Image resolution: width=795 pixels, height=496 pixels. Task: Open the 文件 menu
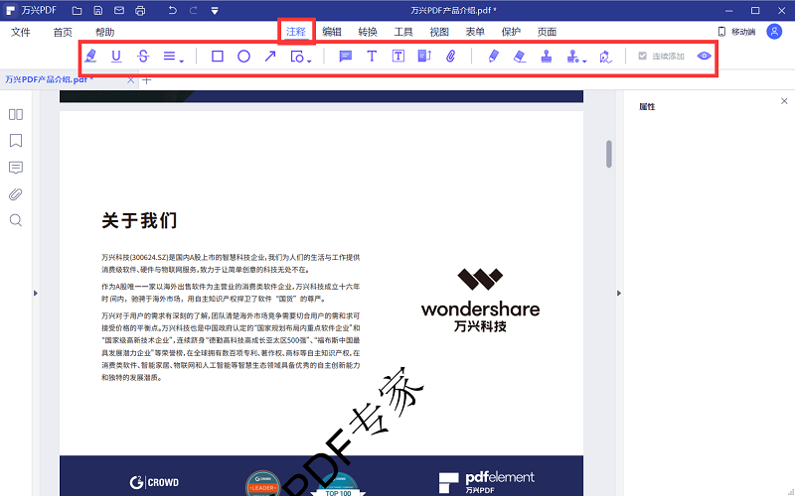click(21, 32)
